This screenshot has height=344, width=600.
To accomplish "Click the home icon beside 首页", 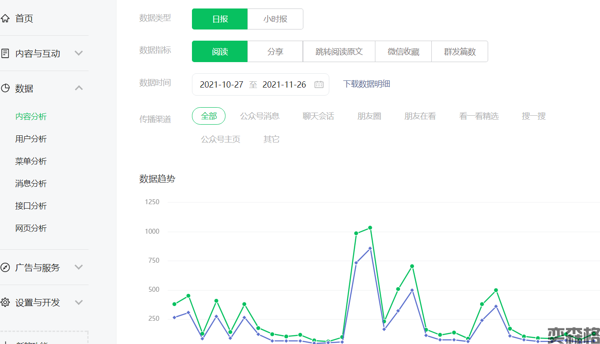I will (x=5, y=18).
